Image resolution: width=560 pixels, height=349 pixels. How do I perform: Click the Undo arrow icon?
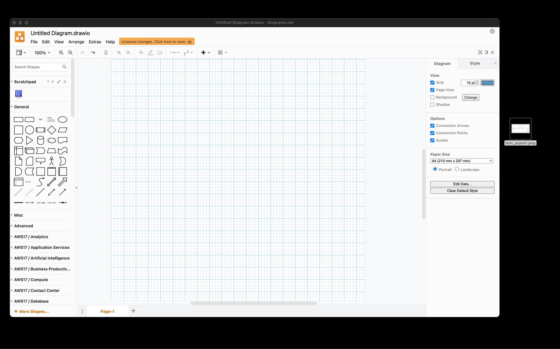tap(83, 52)
